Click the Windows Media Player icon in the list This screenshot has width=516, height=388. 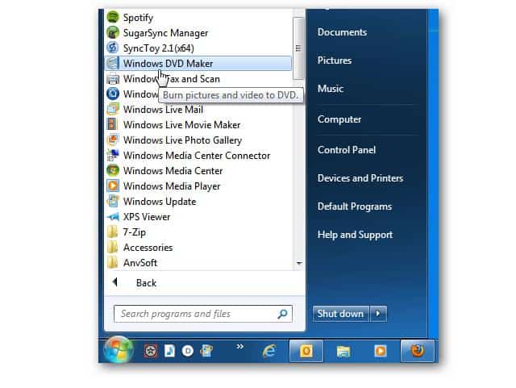pos(113,186)
